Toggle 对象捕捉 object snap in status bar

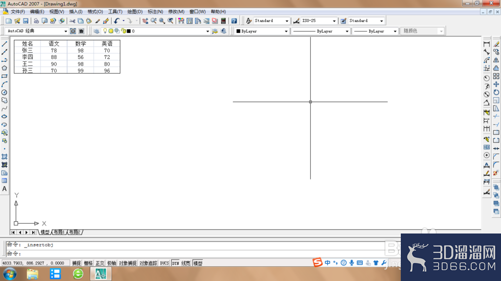(128, 263)
